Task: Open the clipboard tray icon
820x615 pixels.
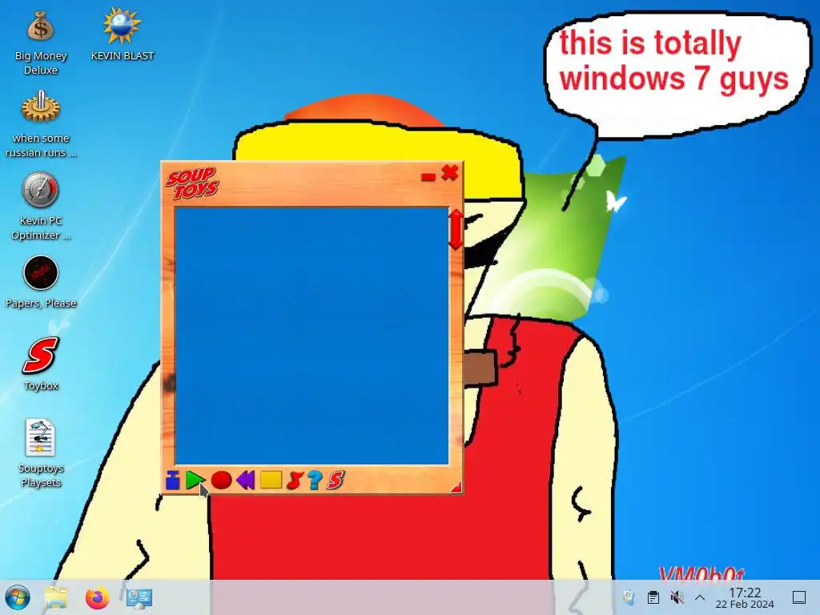Action: (x=653, y=597)
